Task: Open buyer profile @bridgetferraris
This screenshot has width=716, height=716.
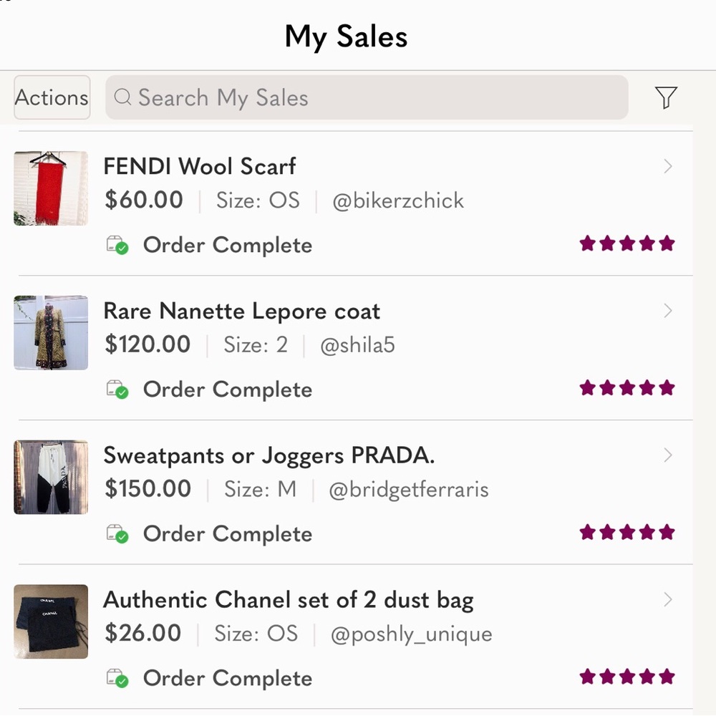Action: click(x=409, y=490)
